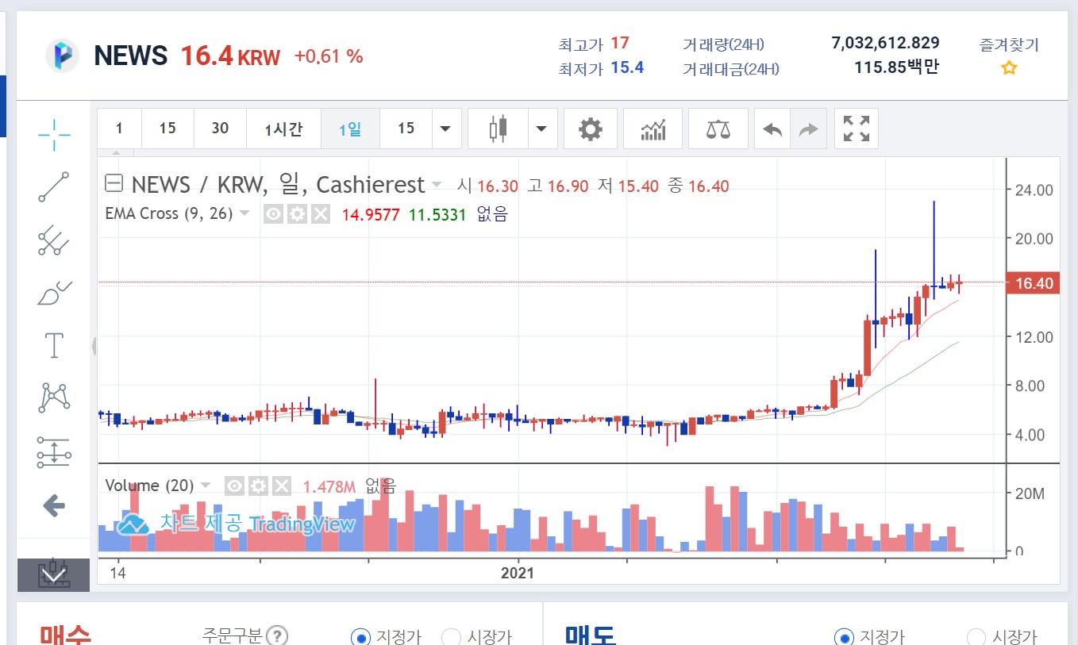Select the pitchfork drawing tool
The height and width of the screenshot is (645, 1078).
pos(54,240)
